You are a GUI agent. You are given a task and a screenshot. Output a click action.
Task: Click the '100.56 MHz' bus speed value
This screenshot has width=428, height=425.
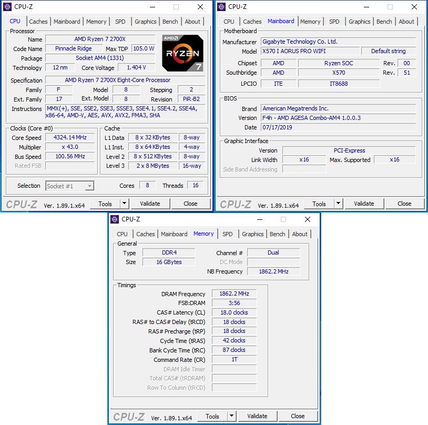coord(70,156)
